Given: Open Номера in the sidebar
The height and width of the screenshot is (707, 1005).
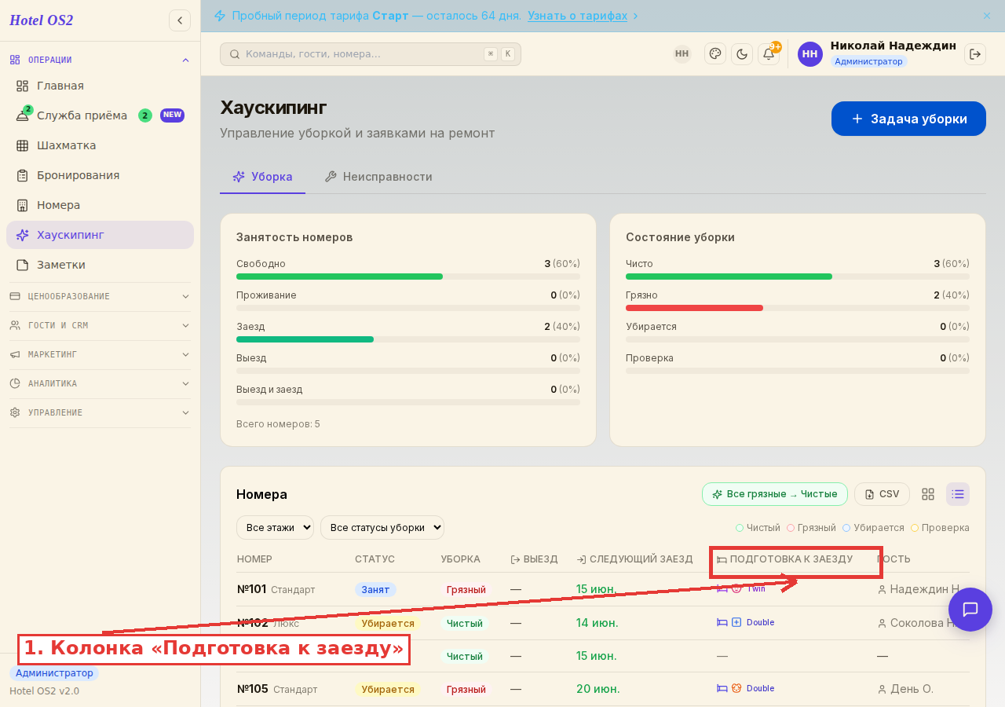Looking at the screenshot, I should 100,205.
